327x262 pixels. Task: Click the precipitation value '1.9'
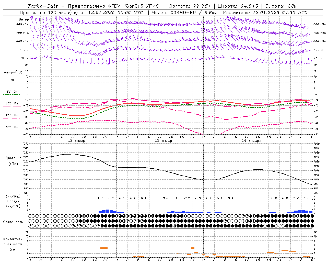(x=307, y=198)
